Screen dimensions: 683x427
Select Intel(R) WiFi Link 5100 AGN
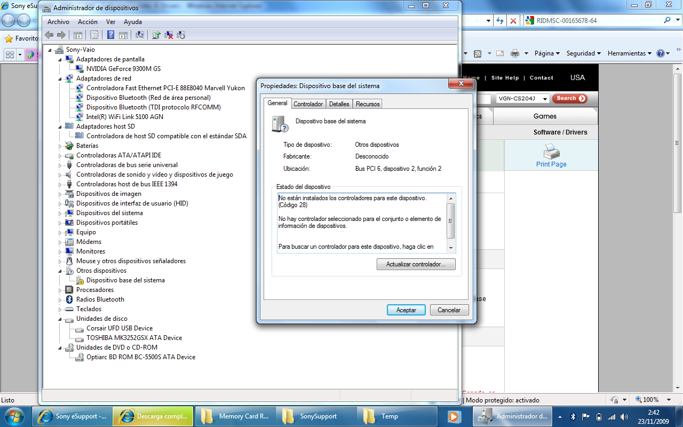(x=125, y=117)
